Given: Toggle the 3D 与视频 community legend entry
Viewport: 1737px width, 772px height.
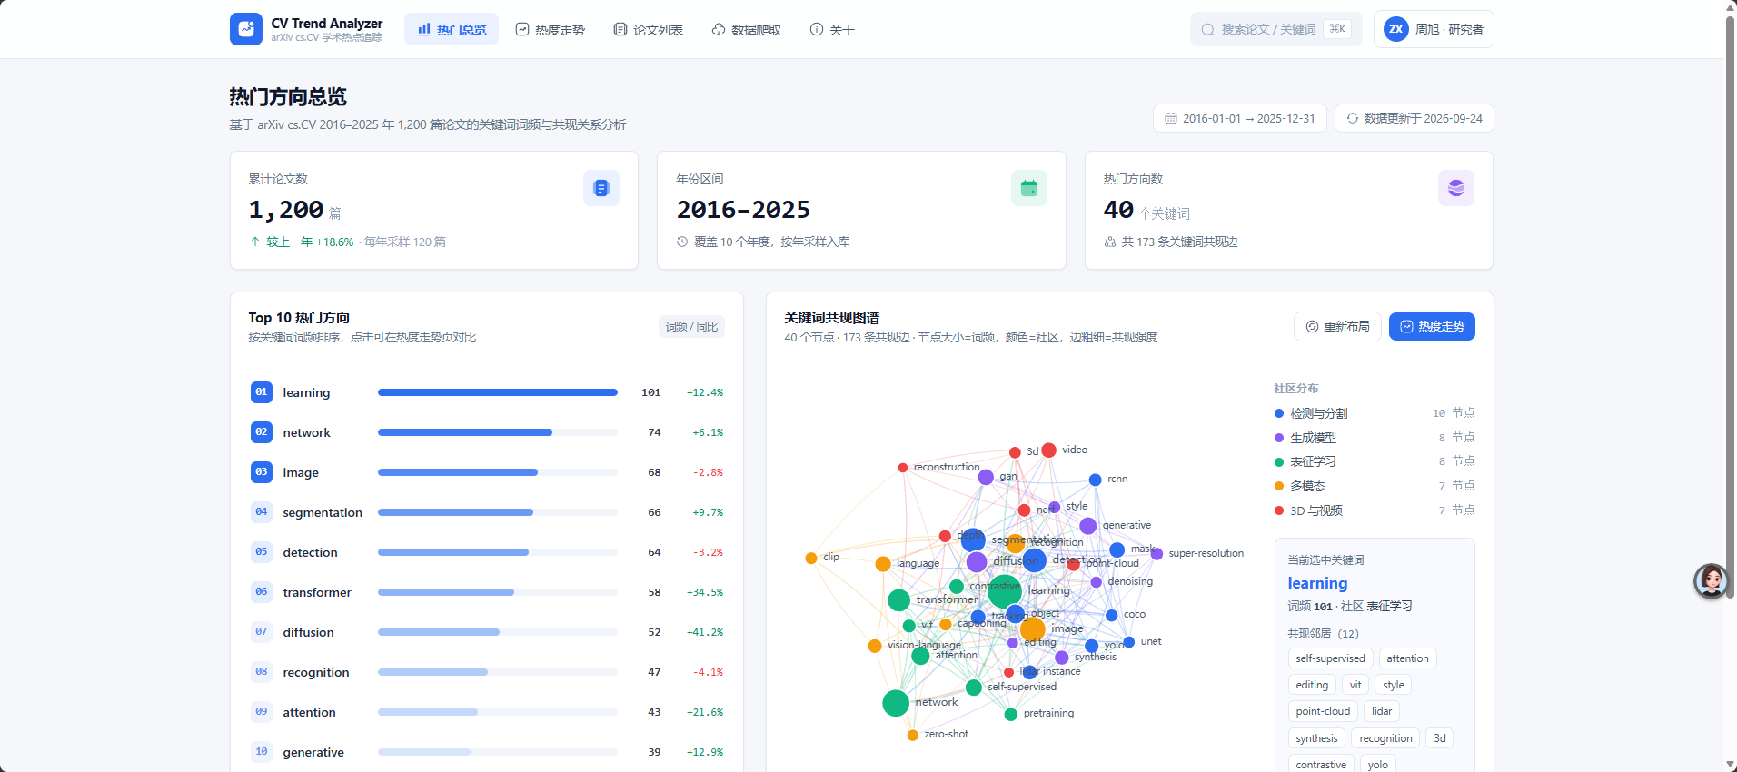Looking at the screenshot, I should tap(1375, 510).
